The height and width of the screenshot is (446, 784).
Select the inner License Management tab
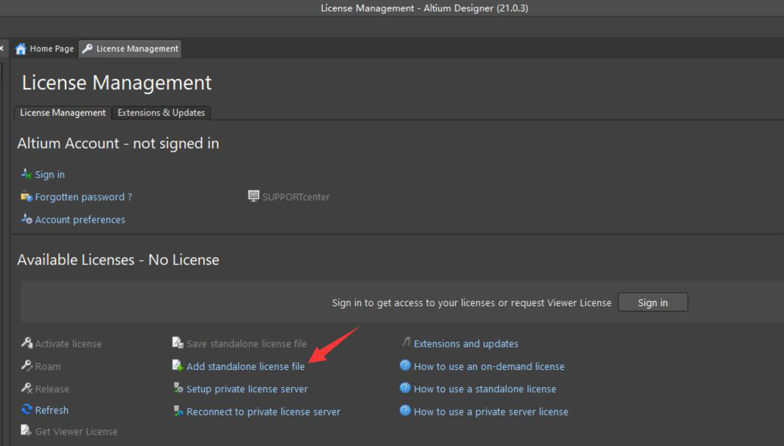pos(63,112)
